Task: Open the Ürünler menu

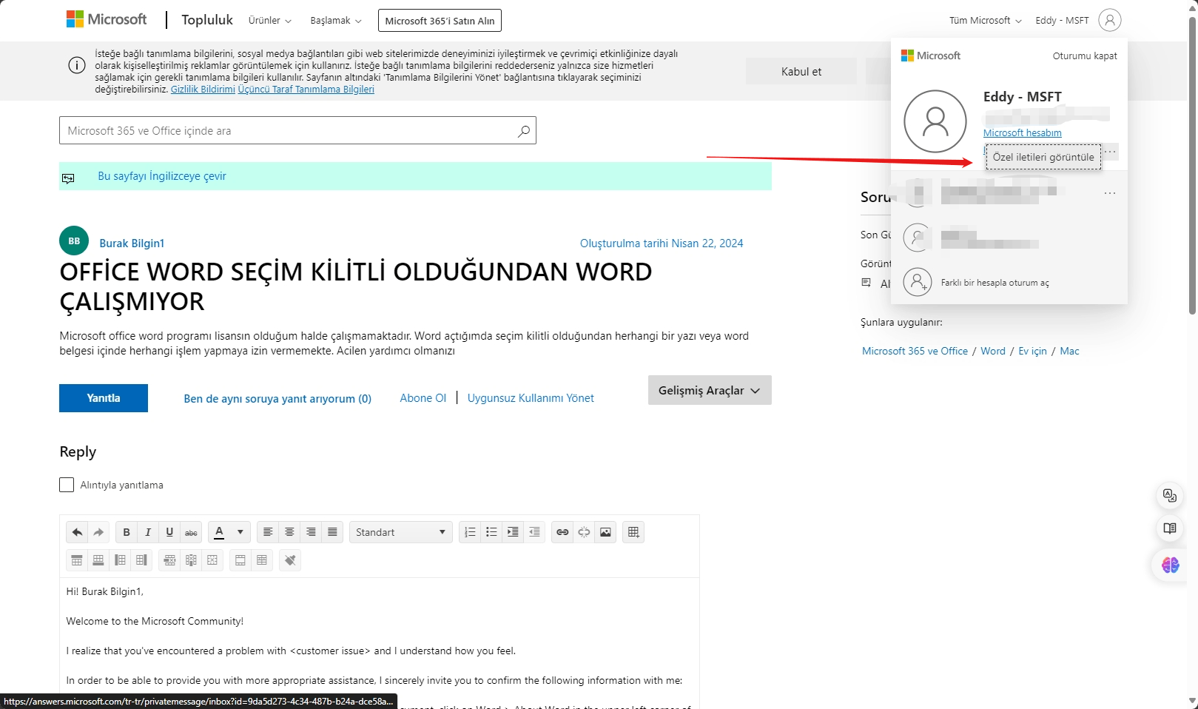Action: 270,21
